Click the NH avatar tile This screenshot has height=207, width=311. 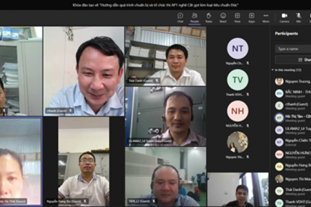pyautogui.click(x=237, y=111)
